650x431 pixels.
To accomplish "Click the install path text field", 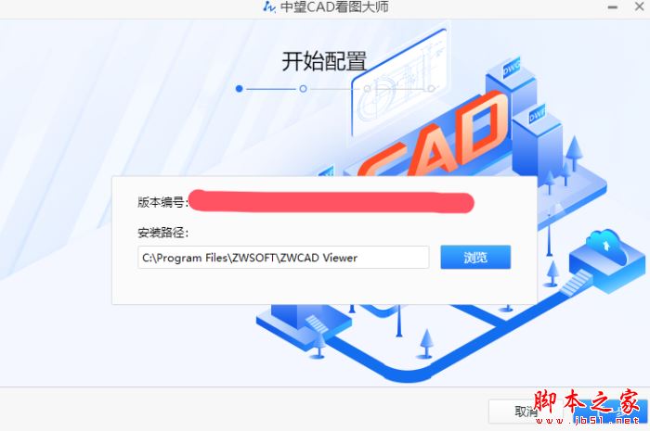I will click(283, 258).
